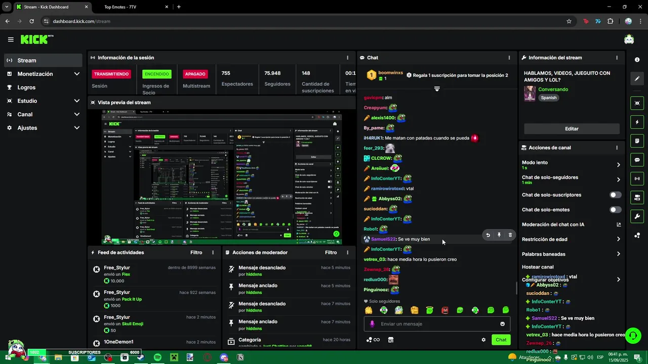Open Steam from the taskbar

[141, 357]
